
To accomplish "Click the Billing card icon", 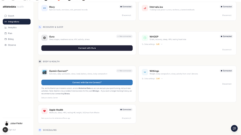I will click(6, 39).
